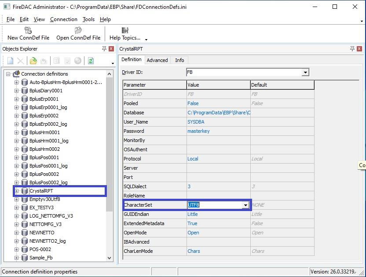Switch to the Advanced tab
This screenshot has height=277, width=366.
(x=157, y=60)
